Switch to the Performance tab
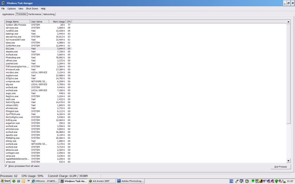 coord(35,14)
